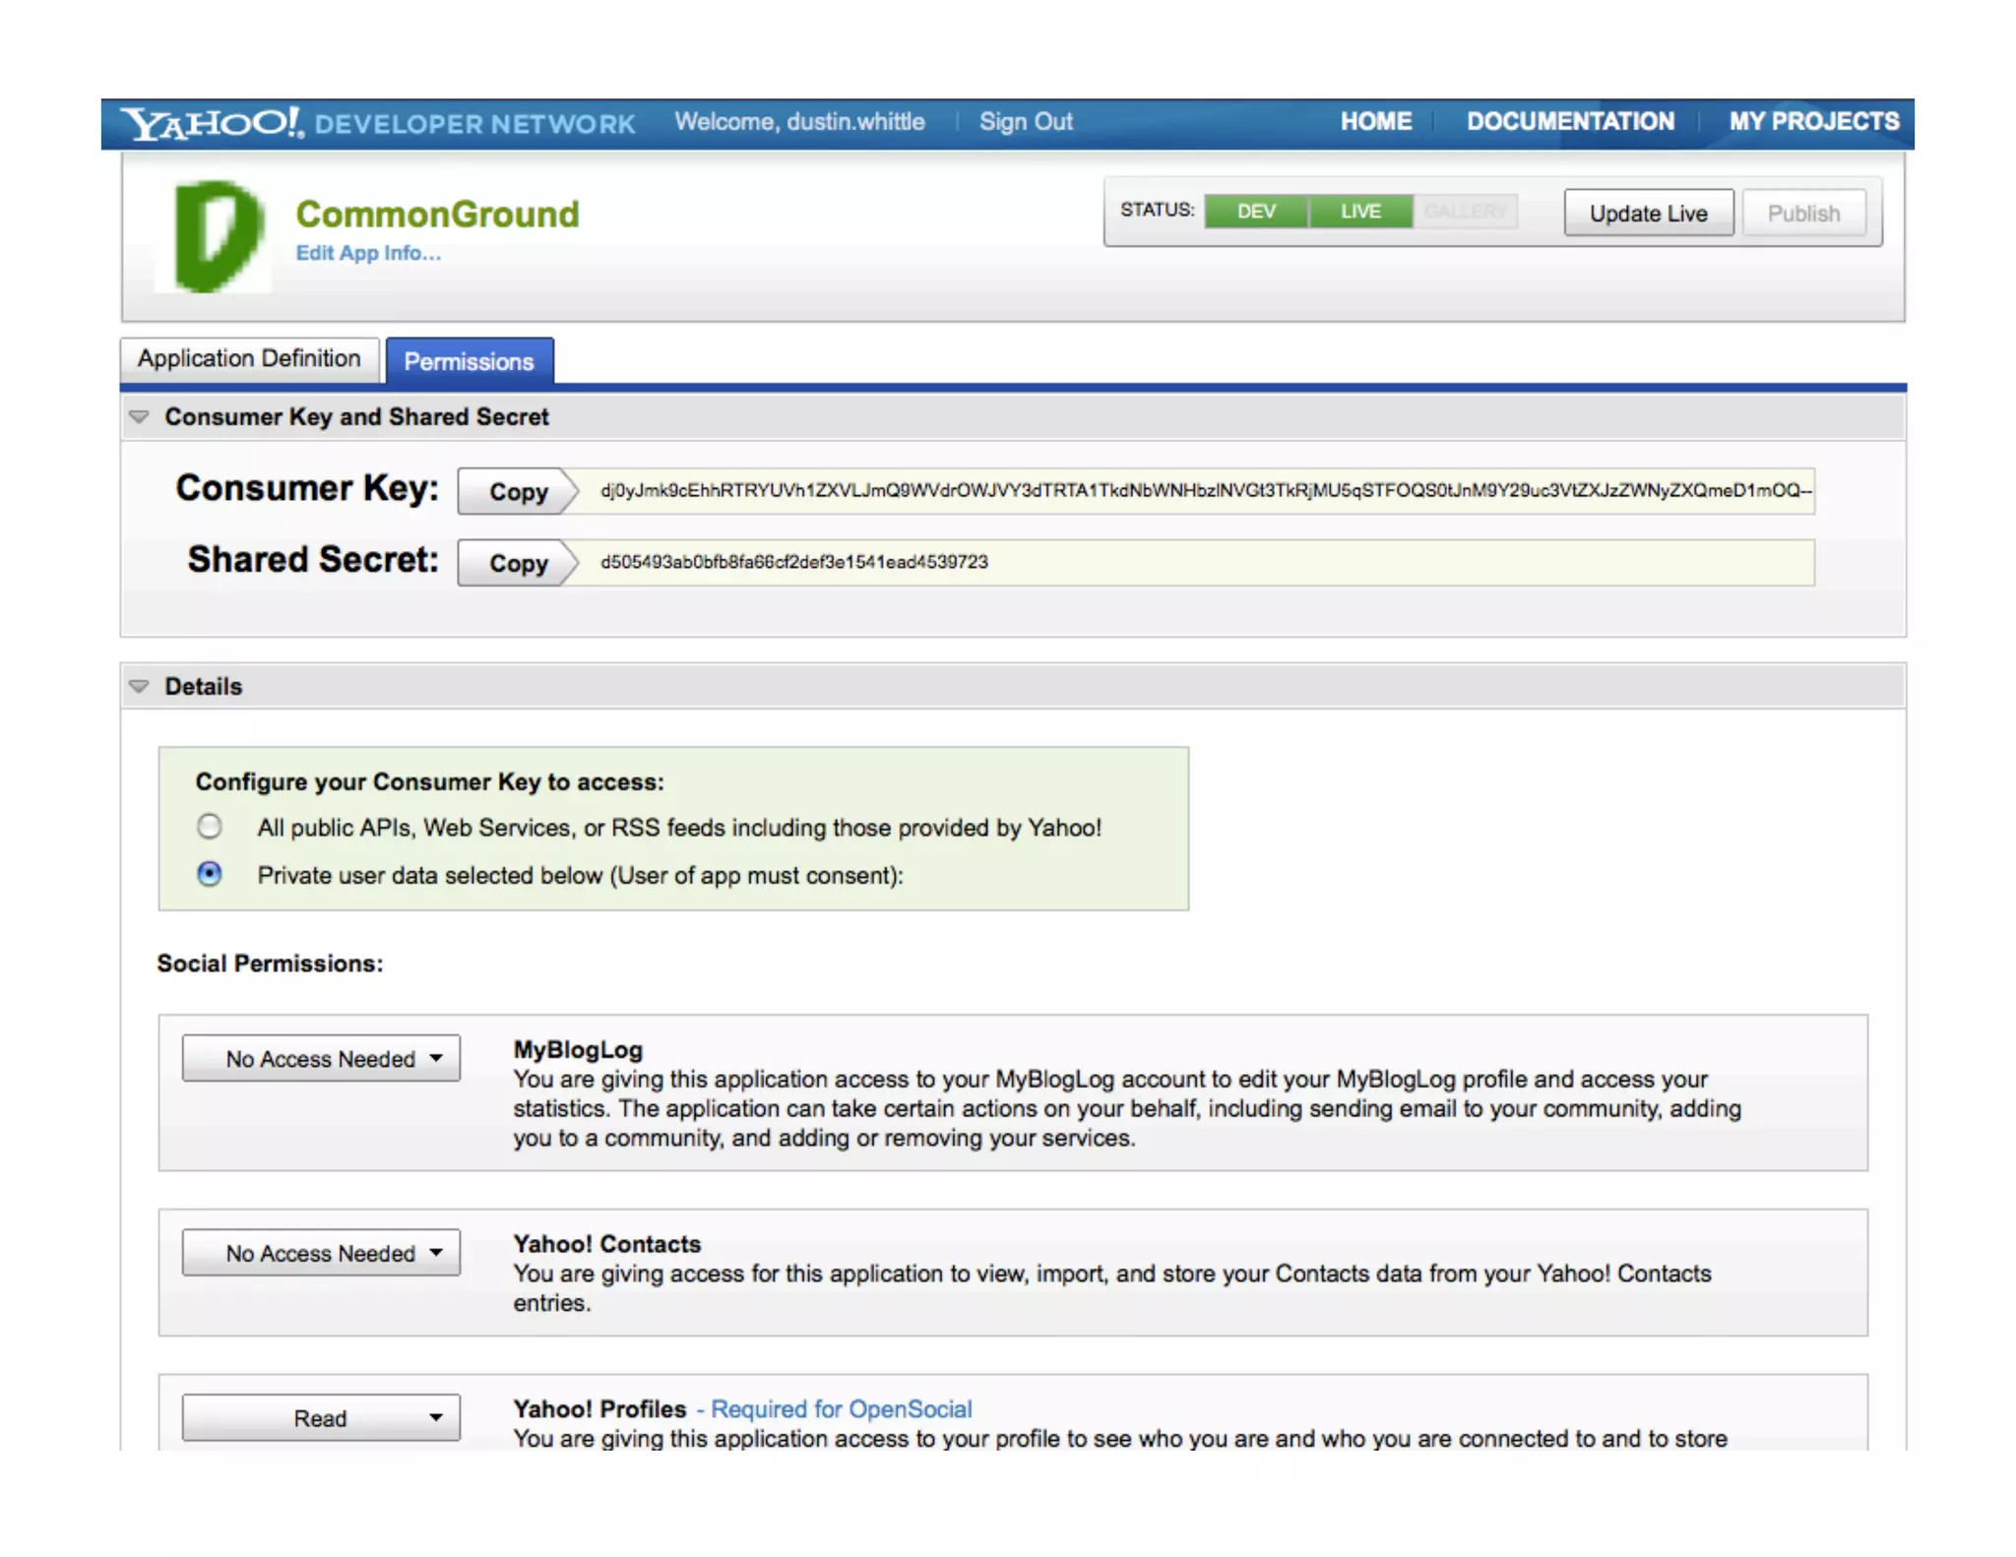Click the CommonGround app title

437,215
